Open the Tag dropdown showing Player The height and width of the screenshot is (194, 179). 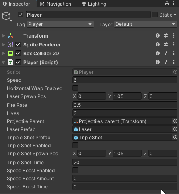60,24
